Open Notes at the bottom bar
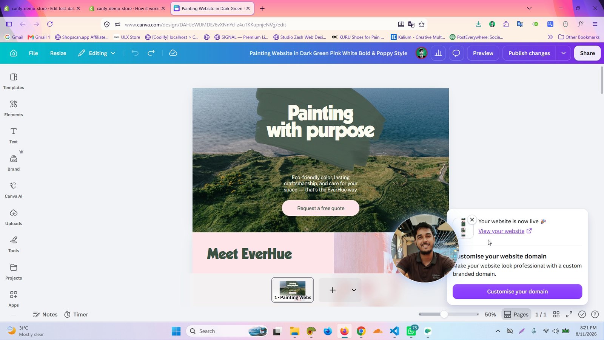604x340 pixels. pyautogui.click(x=45, y=314)
